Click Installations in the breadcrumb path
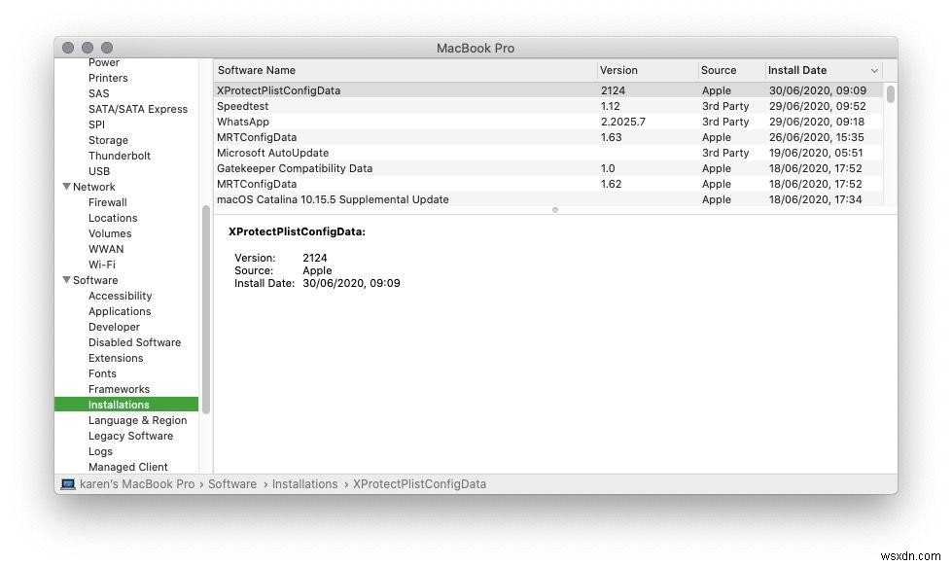This screenshot has height=566, width=952. [x=305, y=483]
